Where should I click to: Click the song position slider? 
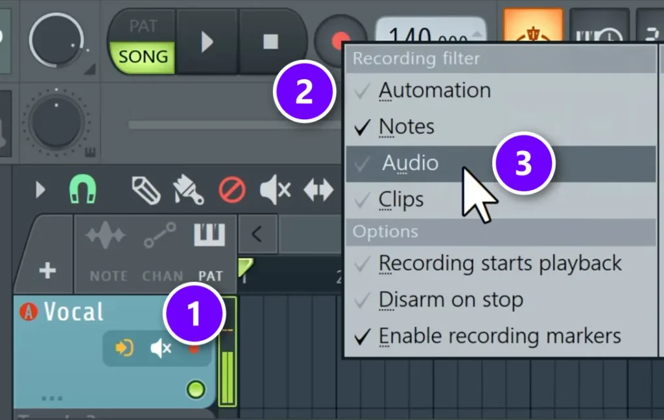point(233,125)
